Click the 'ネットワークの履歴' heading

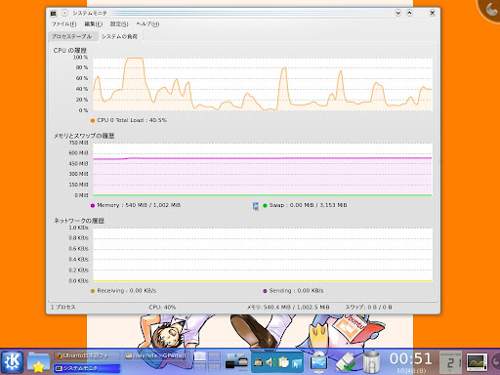(x=79, y=221)
